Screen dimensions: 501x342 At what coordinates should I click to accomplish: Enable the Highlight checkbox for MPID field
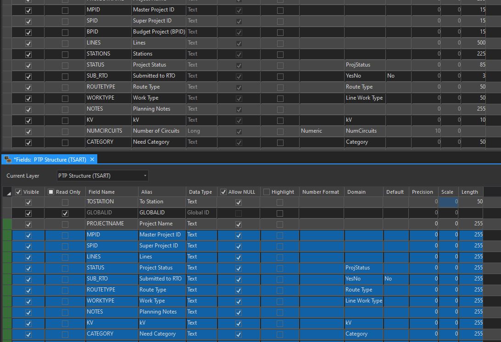pos(279,235)
